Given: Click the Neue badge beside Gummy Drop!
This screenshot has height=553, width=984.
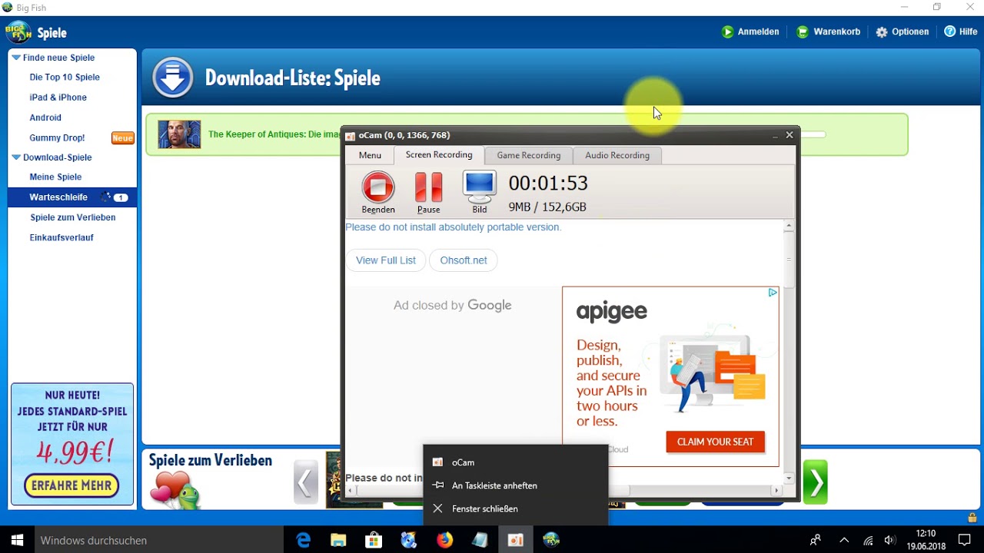Looking at the screenshot, I should [x=123, y=138].
